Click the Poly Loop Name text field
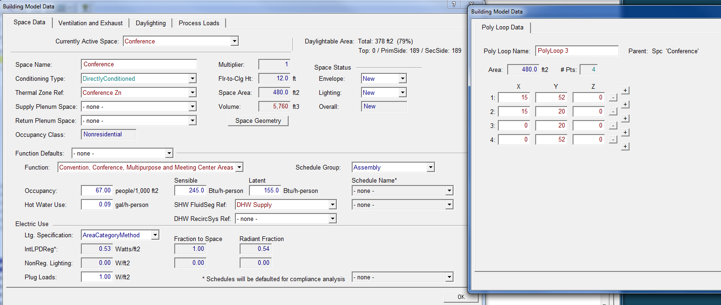Screen dimensions: 721x305 [577, 51]
